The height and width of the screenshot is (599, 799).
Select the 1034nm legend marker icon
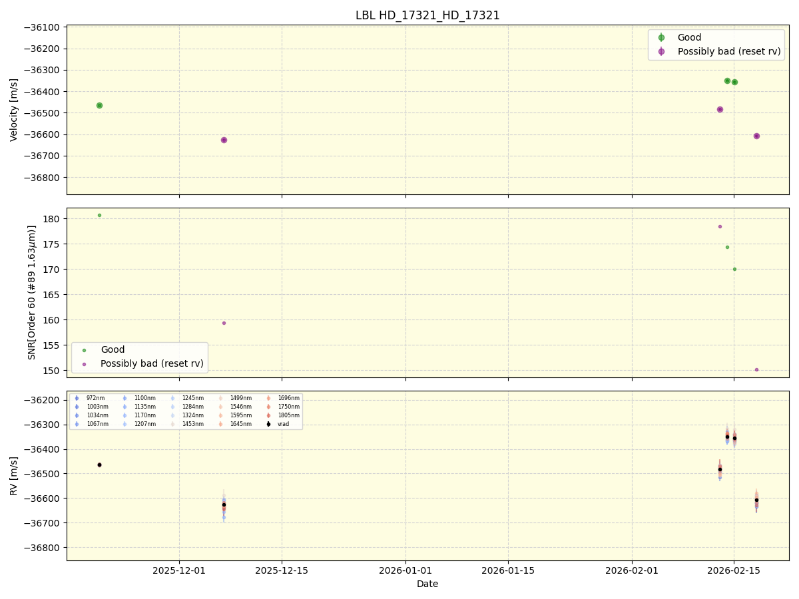click(x=77, y=415)
